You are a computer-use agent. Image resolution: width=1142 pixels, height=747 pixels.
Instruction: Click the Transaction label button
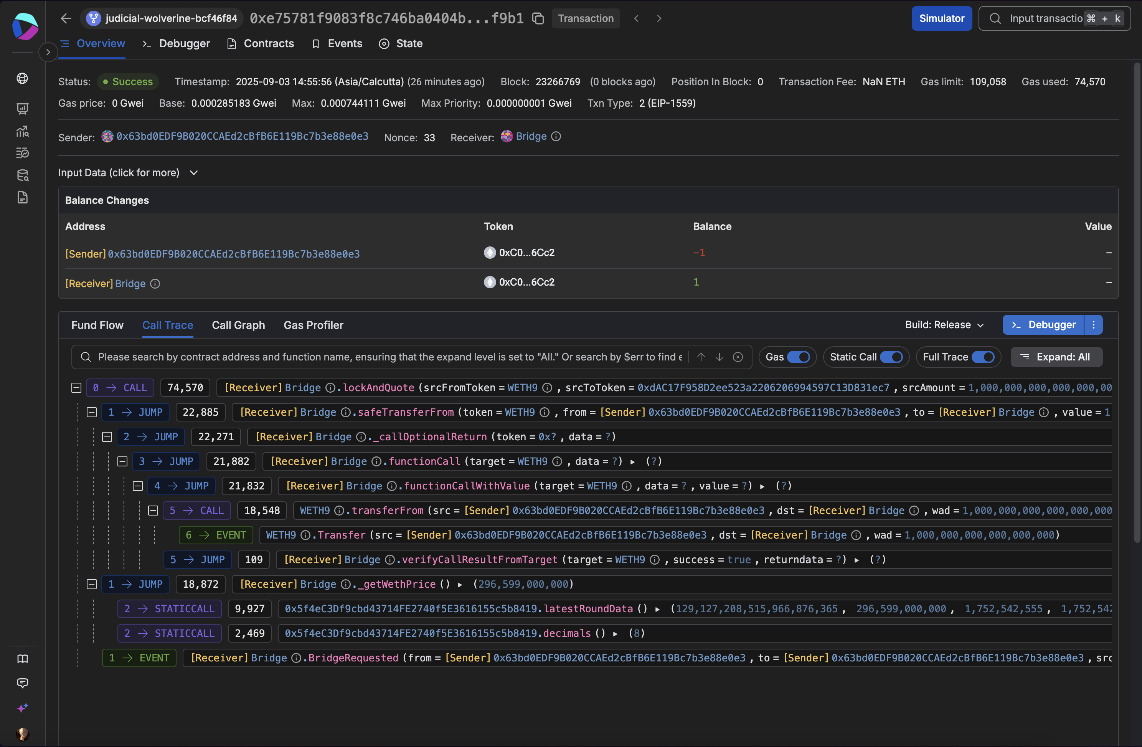[586, 18]
